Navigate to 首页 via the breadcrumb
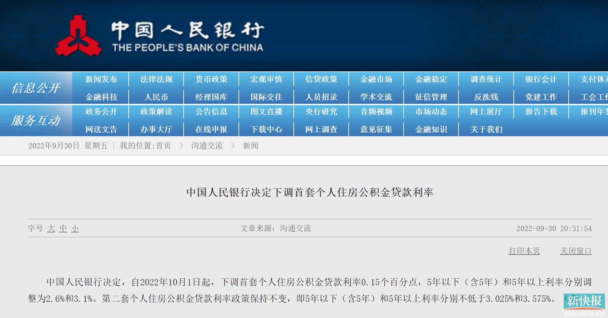The height and width of the screenshot is (318, 608). click(x=165, y=145)
